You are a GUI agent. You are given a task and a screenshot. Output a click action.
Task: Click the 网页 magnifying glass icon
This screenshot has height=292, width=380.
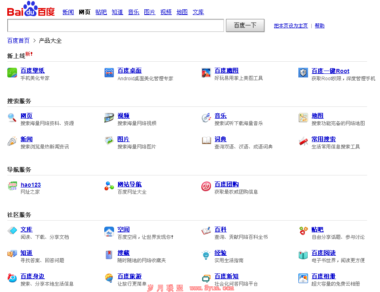pyautogui.click(x=12, y=118)
